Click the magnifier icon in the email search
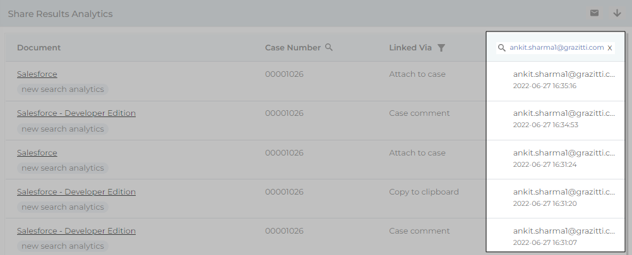 [x=502, y=48]
